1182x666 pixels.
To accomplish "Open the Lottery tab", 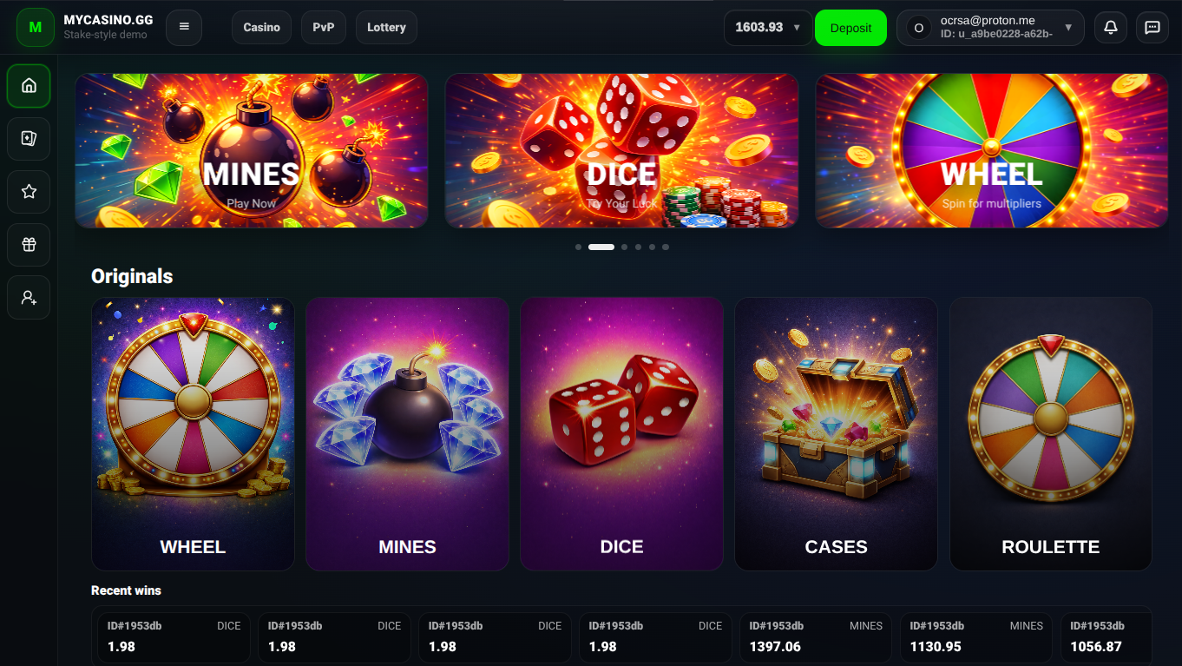I will coord(386,28).
